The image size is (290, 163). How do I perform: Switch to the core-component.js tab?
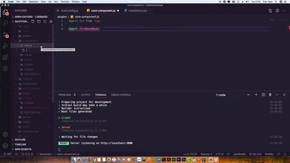pyautogui.click(x=103, y=11)
